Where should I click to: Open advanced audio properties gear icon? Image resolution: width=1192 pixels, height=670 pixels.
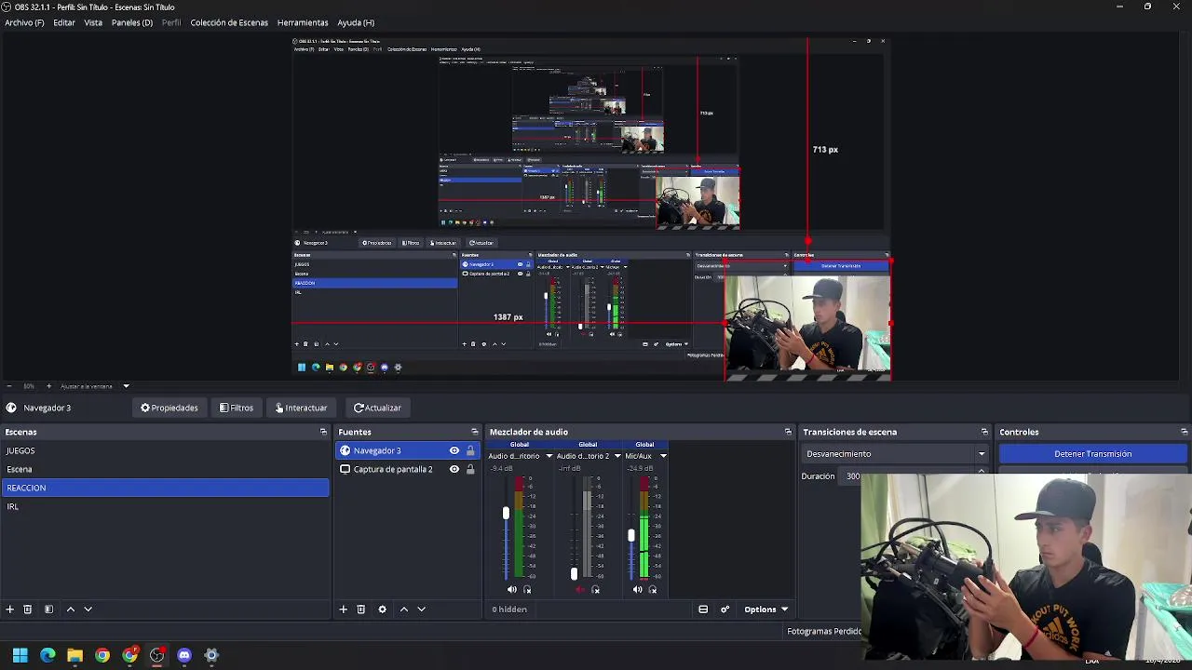pyautogui.click(x=725, y=610)
